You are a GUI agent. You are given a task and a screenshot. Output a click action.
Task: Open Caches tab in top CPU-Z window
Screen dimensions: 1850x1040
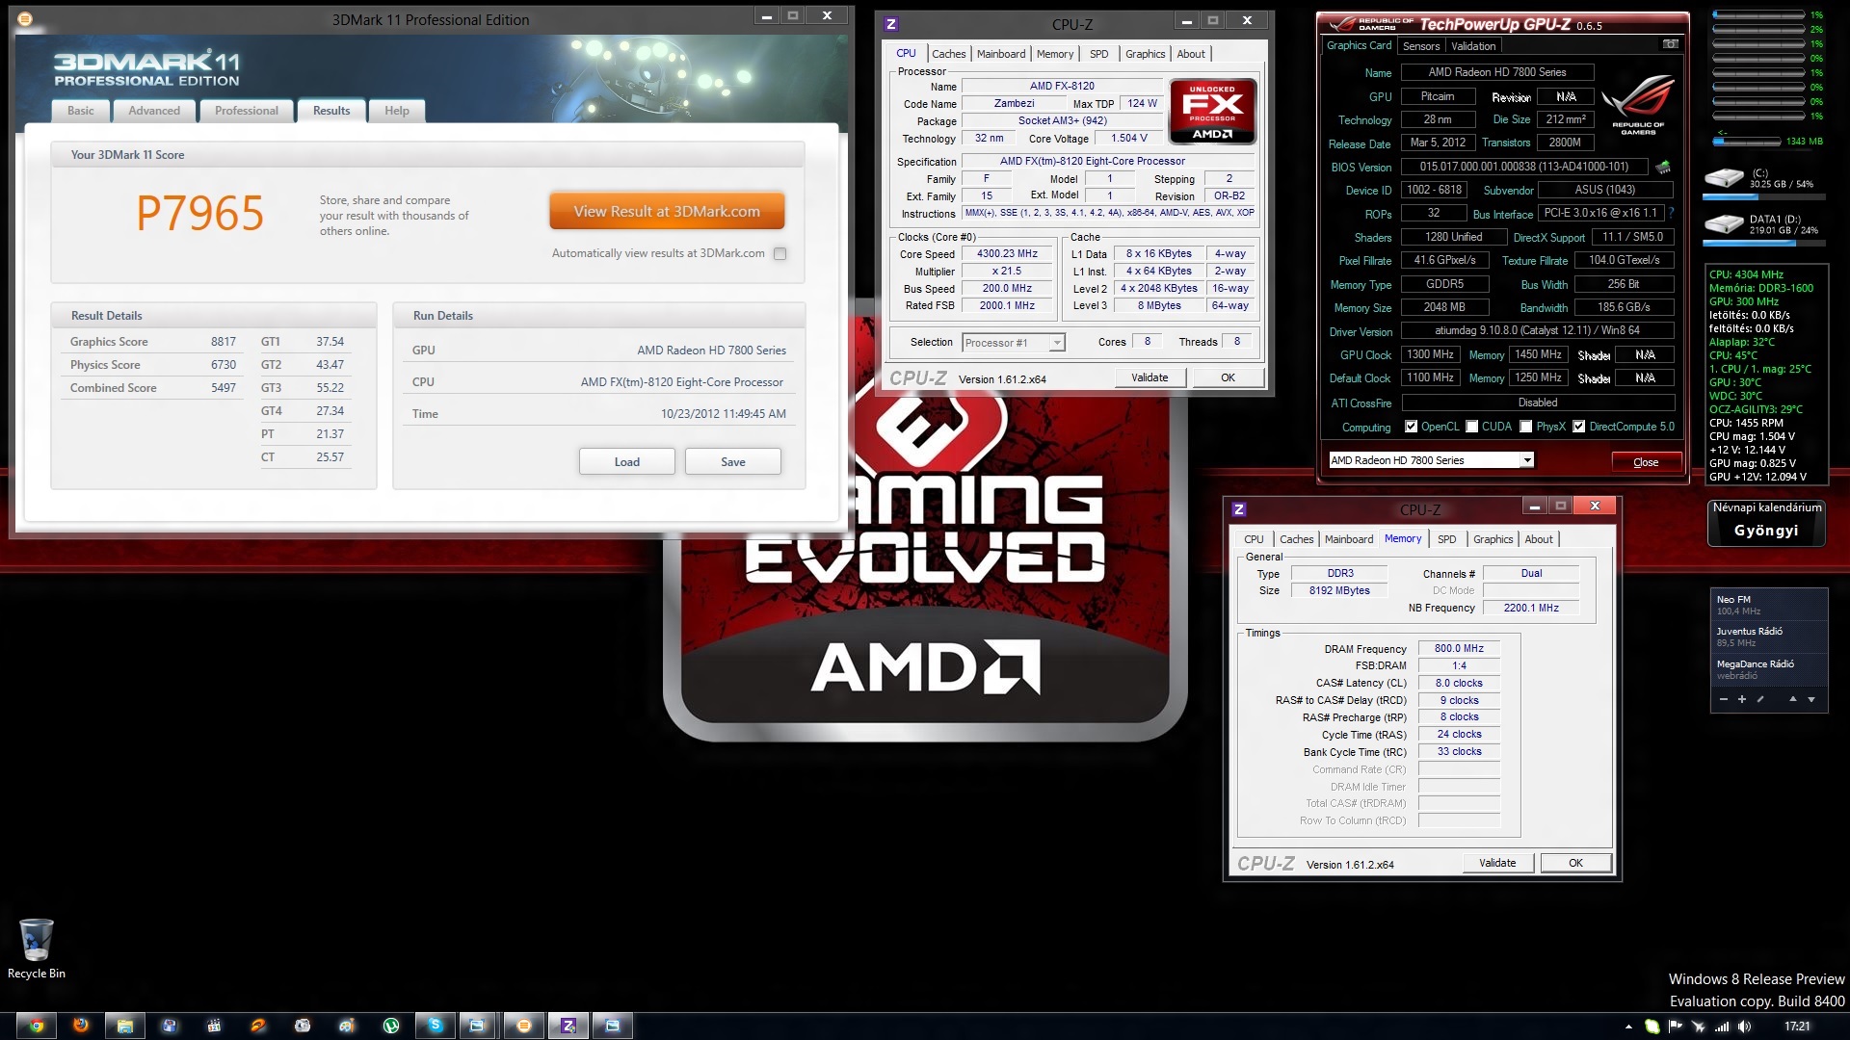click(948, 54)
